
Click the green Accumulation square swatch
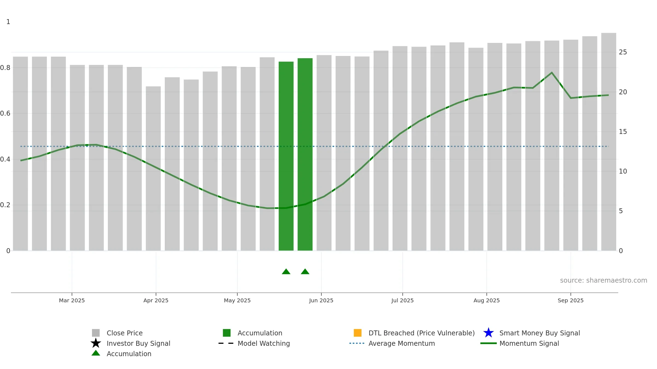[227, 333]
